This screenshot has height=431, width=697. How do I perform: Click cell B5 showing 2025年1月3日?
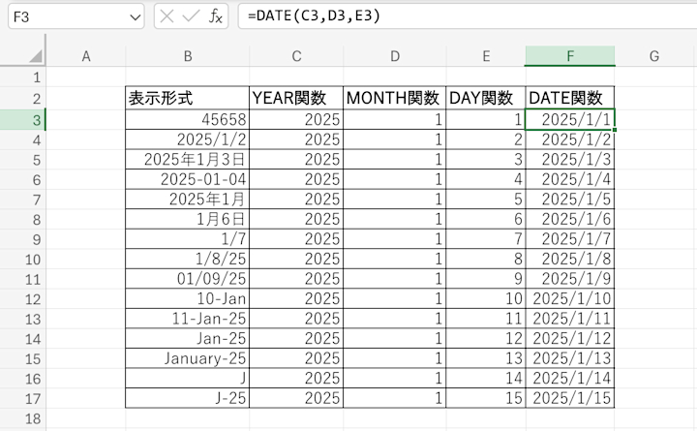pos(187,159)
